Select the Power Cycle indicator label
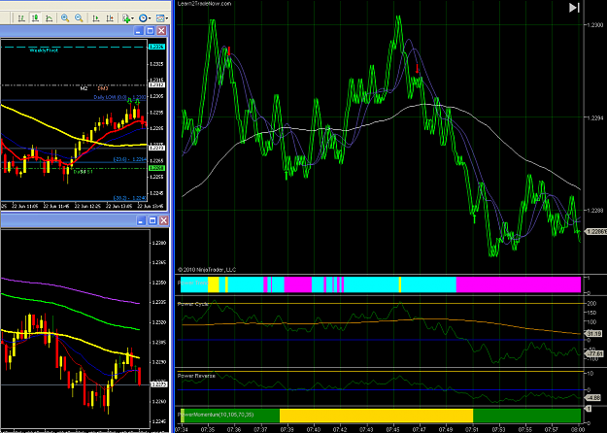Viewport: 607px width, 433px height. pyautogui.click(x=193, y=304)
